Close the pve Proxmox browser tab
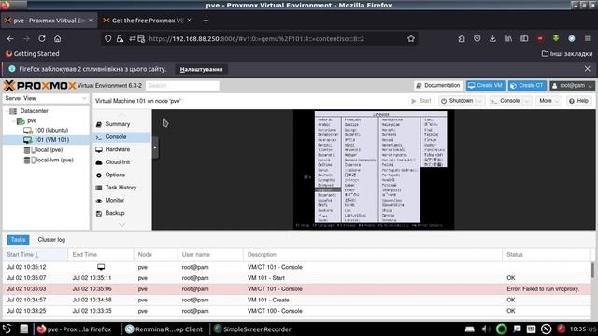Image resolution: width=598 pixels, height=336 pixels. coord(91,21)
